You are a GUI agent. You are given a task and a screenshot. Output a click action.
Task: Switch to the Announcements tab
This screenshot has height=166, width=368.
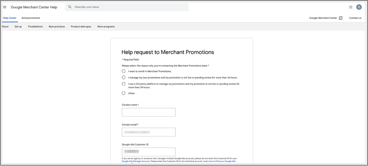tap(31, 18)
